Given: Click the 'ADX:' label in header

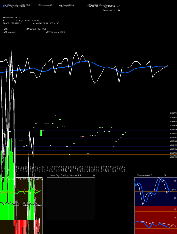Looking at the screenshot, I should coord(5,29).
